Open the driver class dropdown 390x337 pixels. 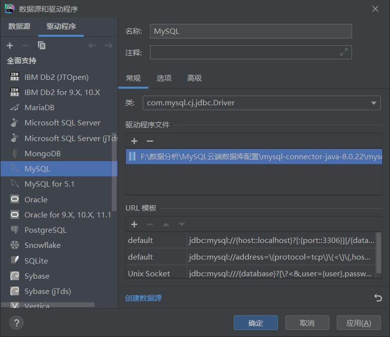point(373,103)
